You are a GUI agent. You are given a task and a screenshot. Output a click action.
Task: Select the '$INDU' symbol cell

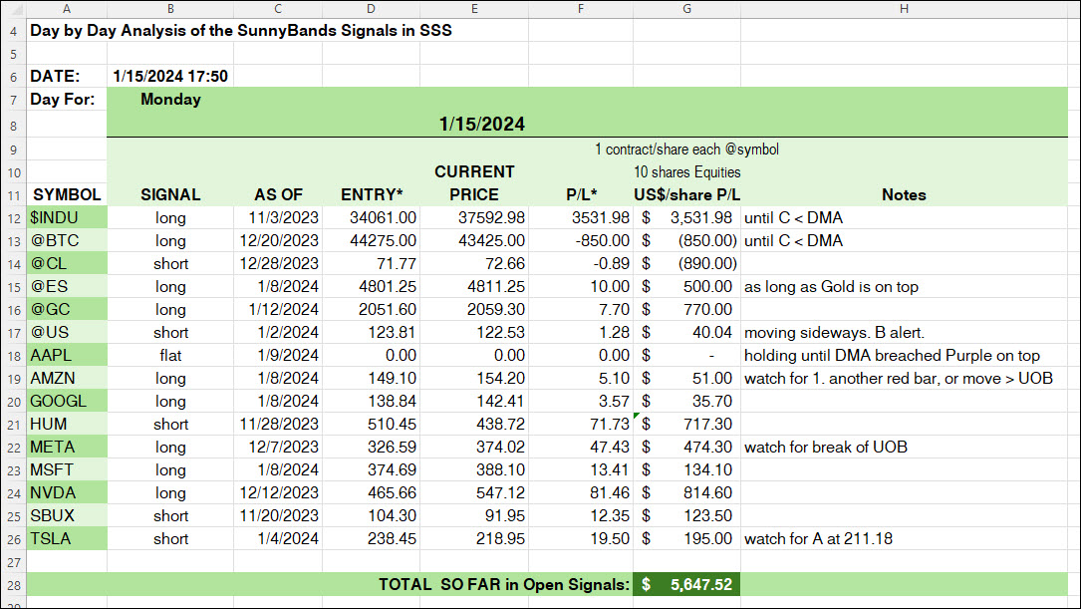[66, 218]
